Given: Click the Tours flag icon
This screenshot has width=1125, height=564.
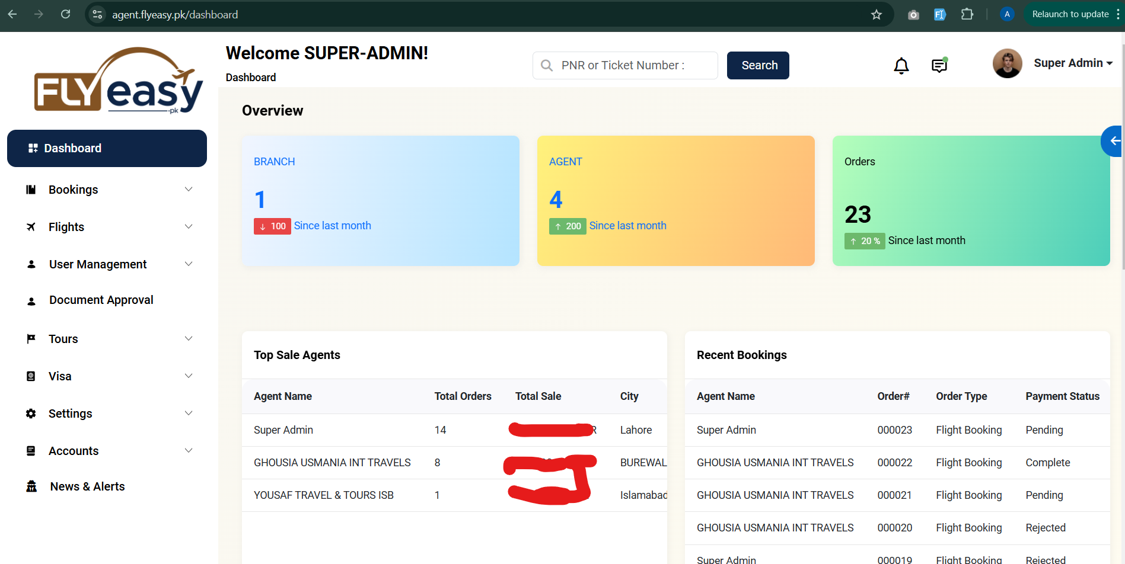Looking at the screenshot, I should pos(31,339).
